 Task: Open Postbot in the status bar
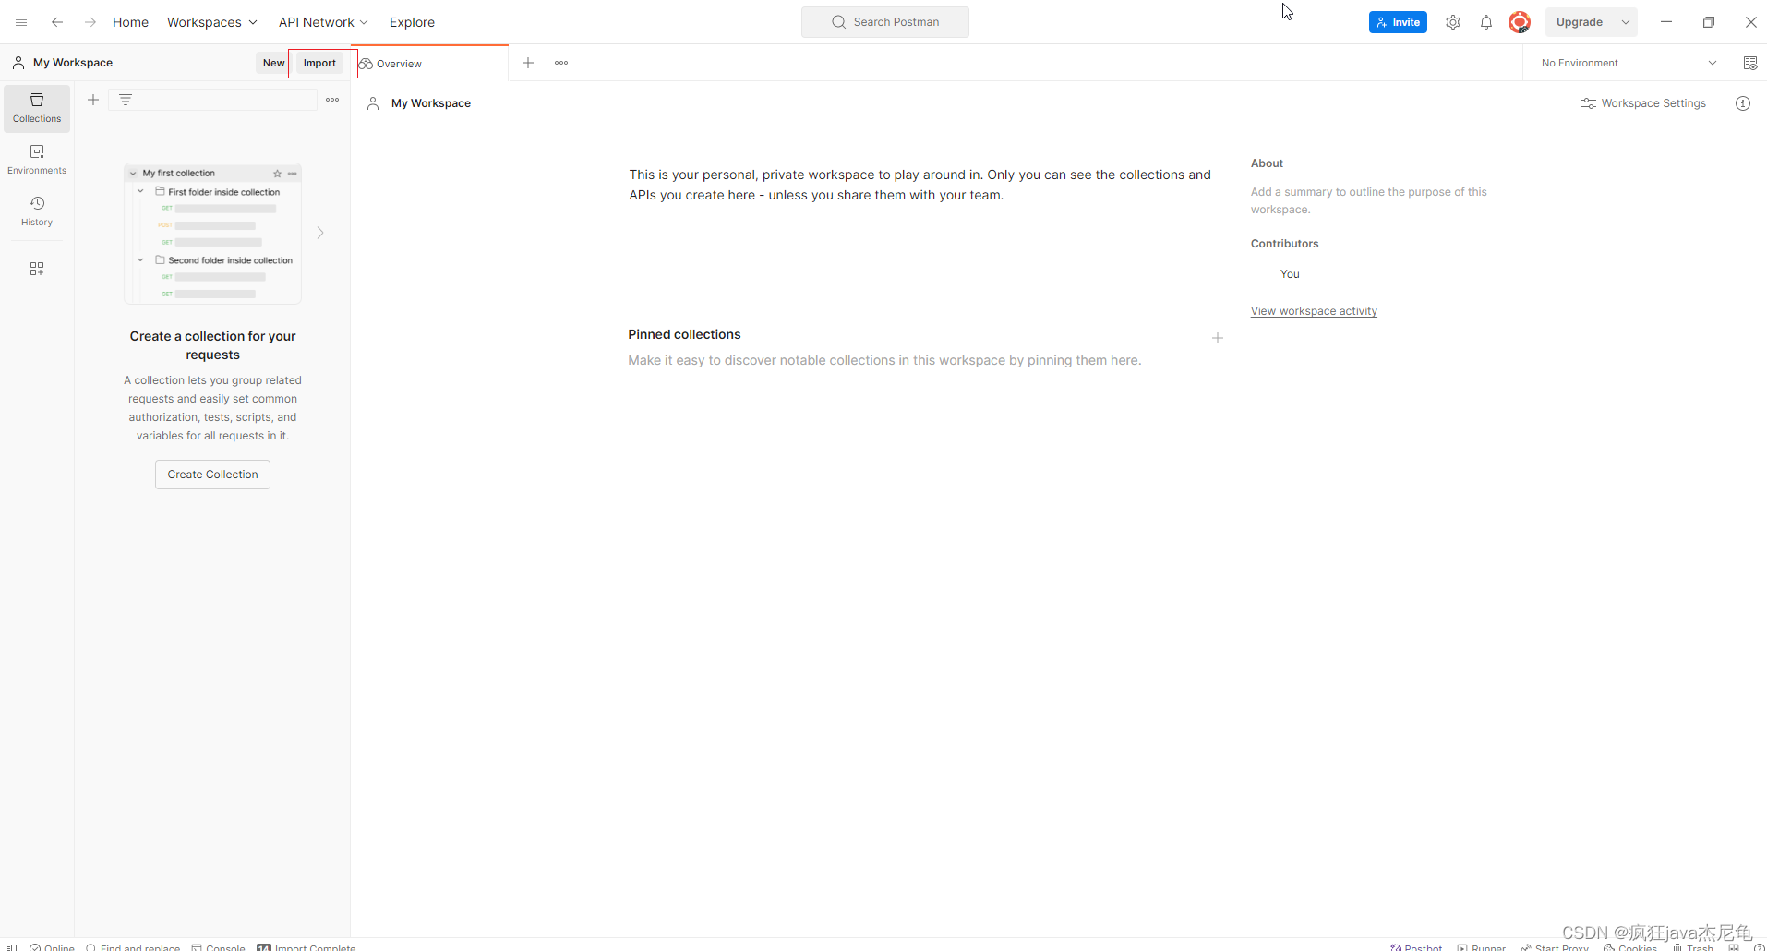[1416, 947]
